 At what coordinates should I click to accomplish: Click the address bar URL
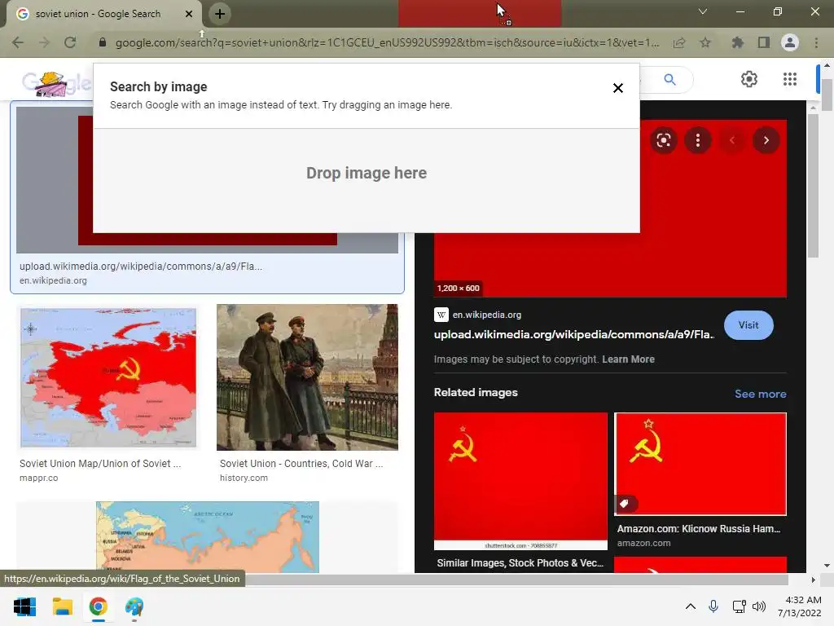click(x=387, y=42)
